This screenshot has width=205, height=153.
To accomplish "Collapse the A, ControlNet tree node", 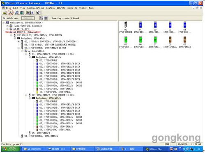I will click(x=22, y=51).
